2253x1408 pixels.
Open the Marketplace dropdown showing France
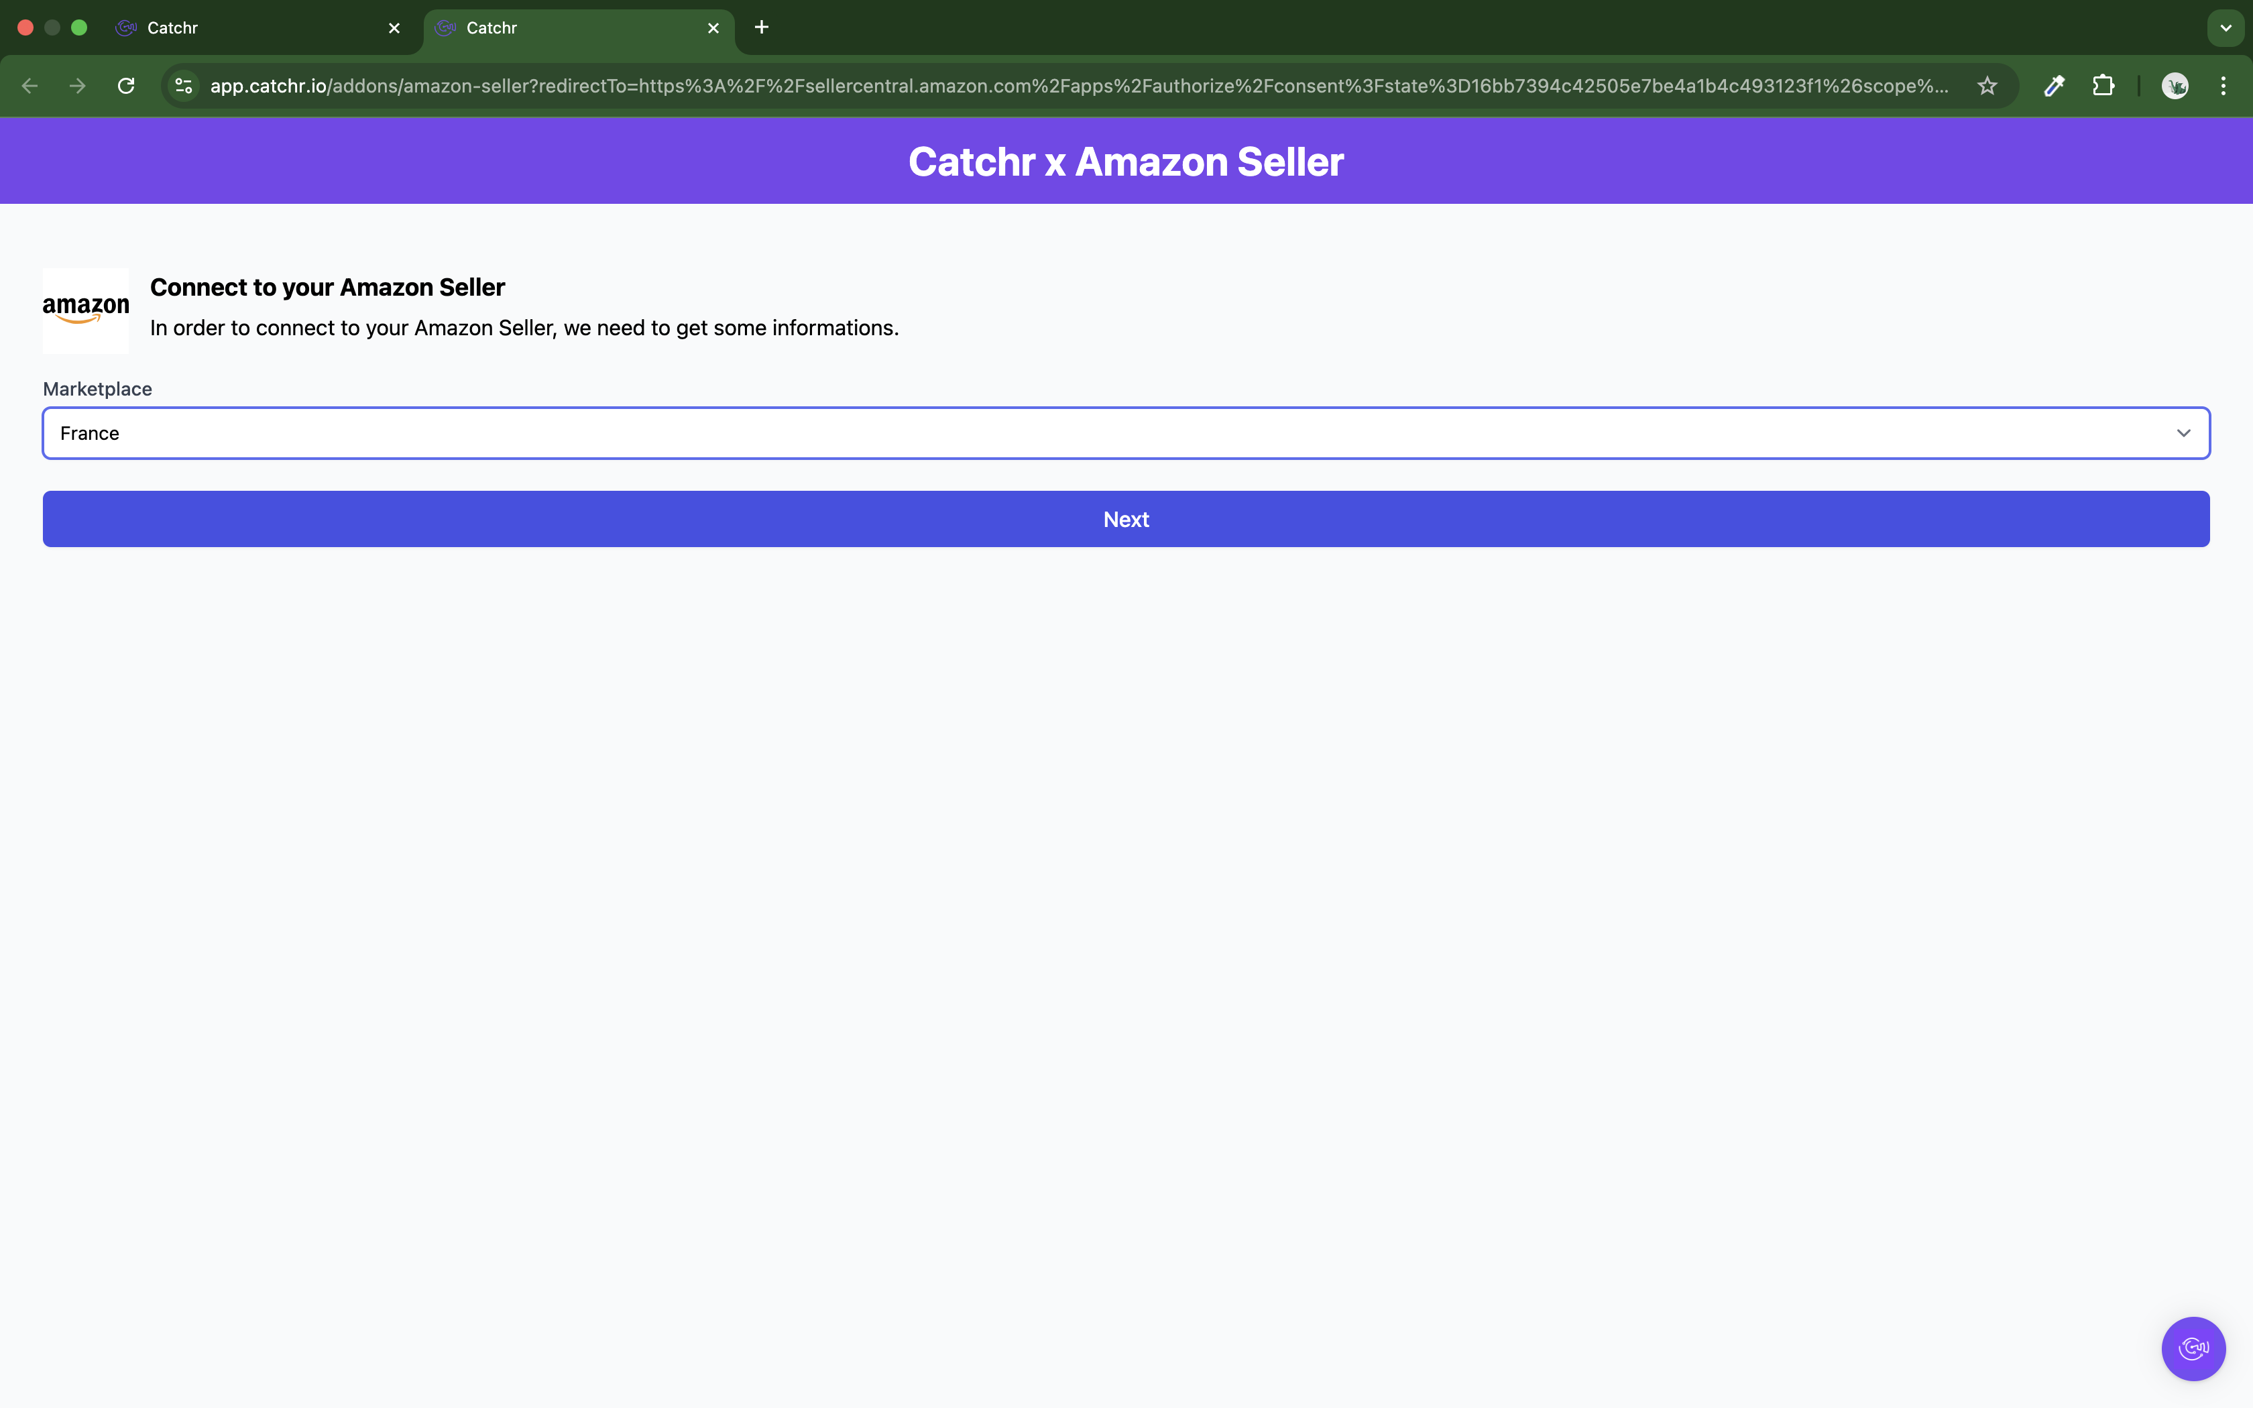[1126, 433]
